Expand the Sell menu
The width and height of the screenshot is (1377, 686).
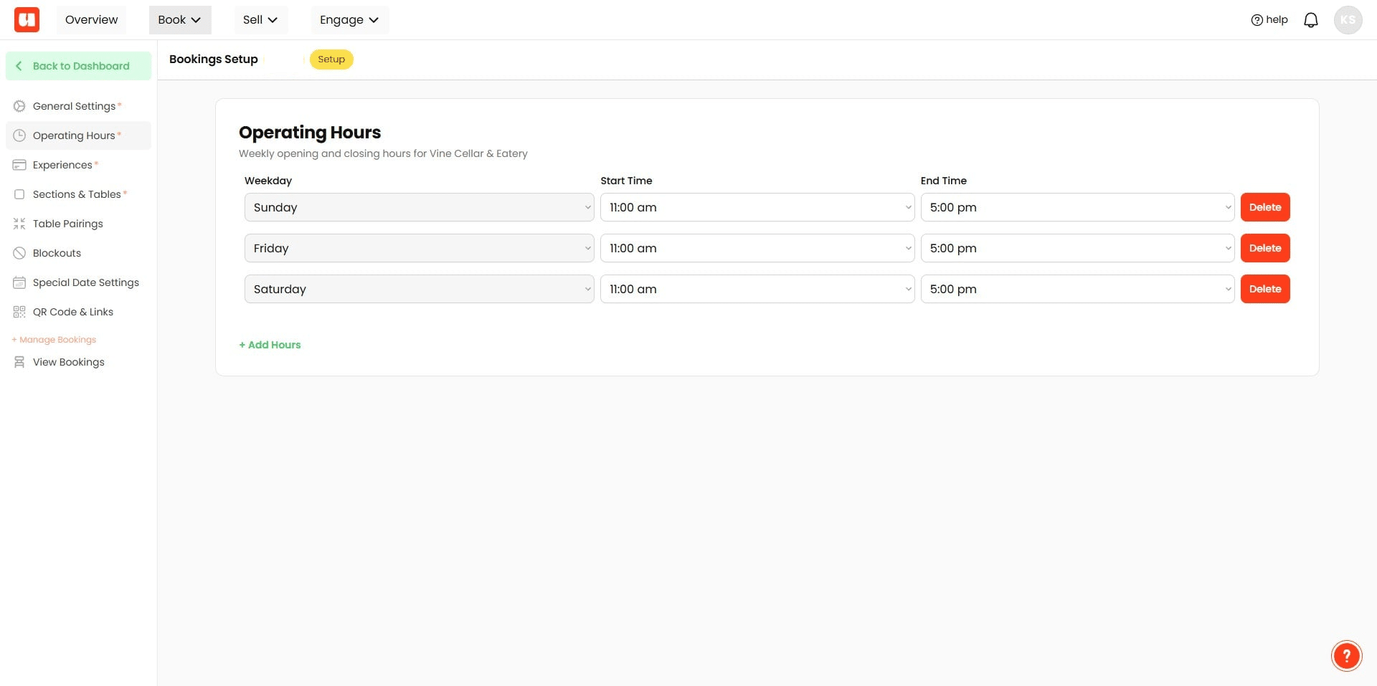[260, 20]
